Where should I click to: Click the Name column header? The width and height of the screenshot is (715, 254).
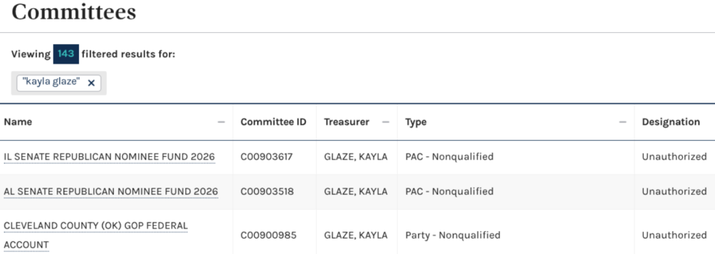click(x=17, y=122)
